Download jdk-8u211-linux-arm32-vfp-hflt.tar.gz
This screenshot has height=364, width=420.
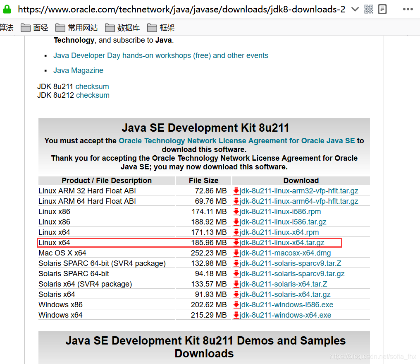click(x=298, y=191)
